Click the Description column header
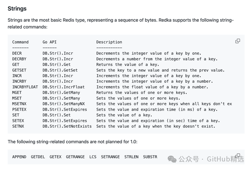Screen dimensions: 252x169 109,42
